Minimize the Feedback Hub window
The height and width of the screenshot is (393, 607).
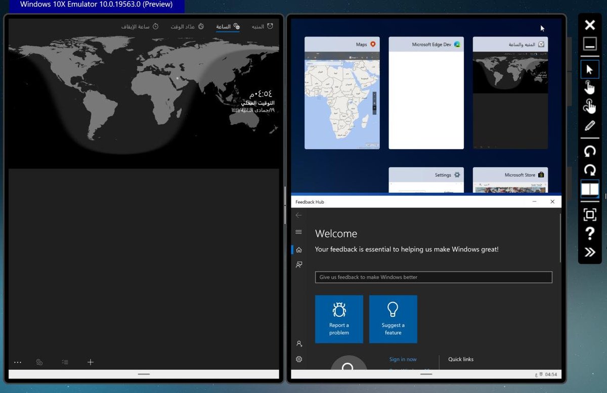(x=535, y=202)
